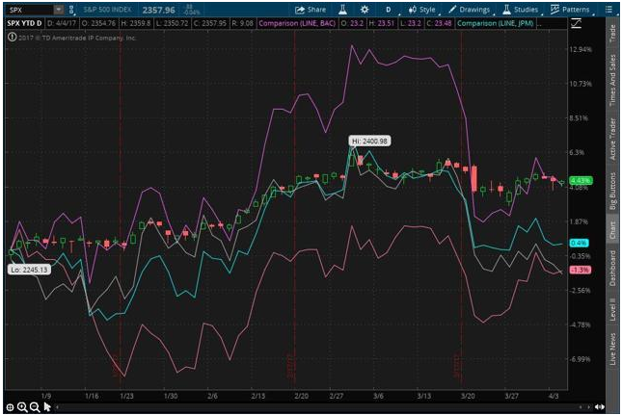Image resolution: width=622 pixels, height=415 pixels.
Task: Open the flask-shaped quick studies icon
Action: point(343,9)
